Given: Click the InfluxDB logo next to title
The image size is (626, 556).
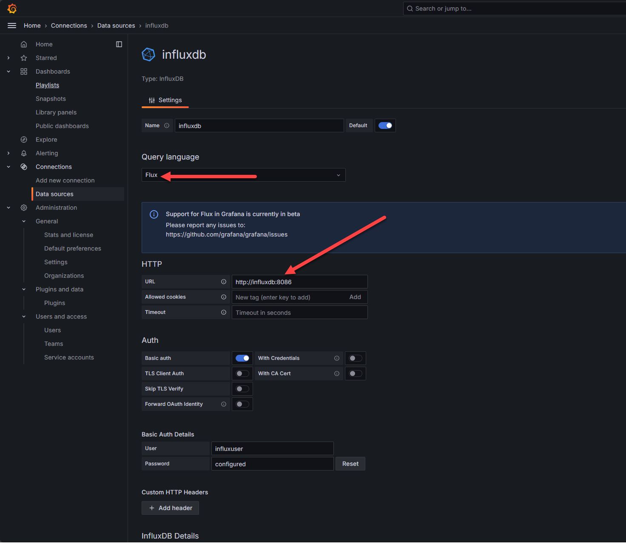Looking at the screenshot, I should click(x=148, y=54).
